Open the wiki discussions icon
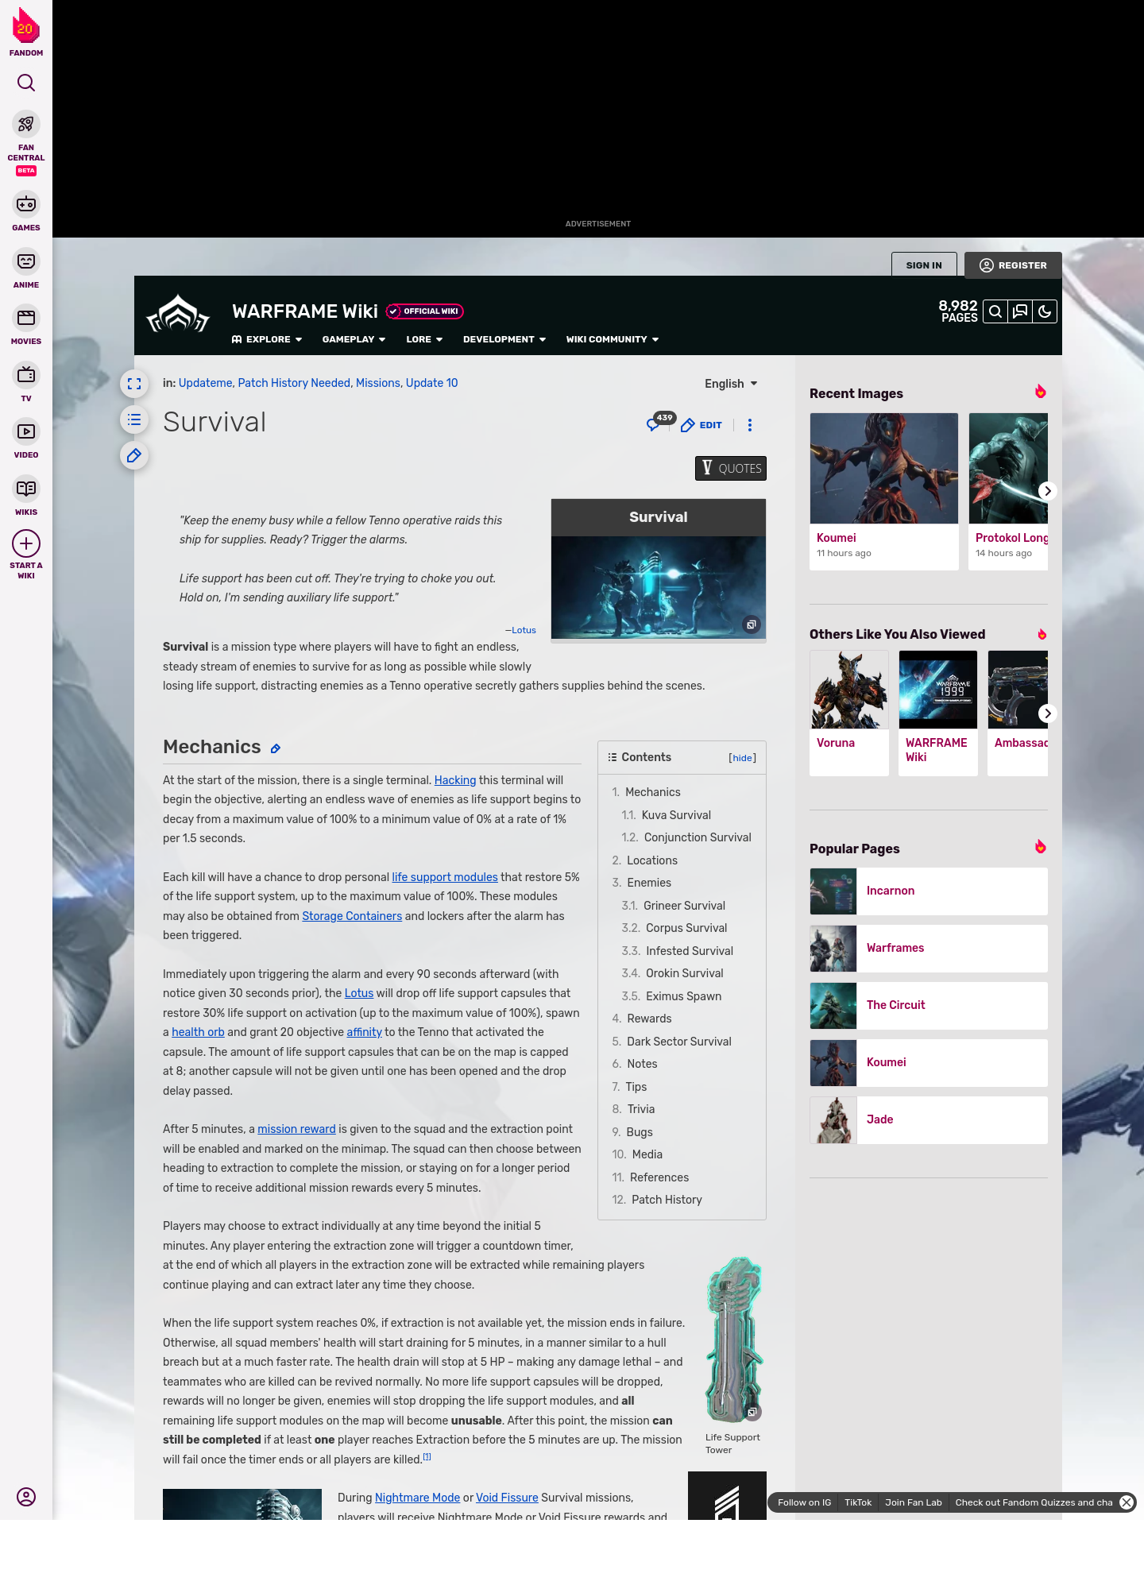The width and height of the screenshot is (1144, 1589). tap(1020, 311)
